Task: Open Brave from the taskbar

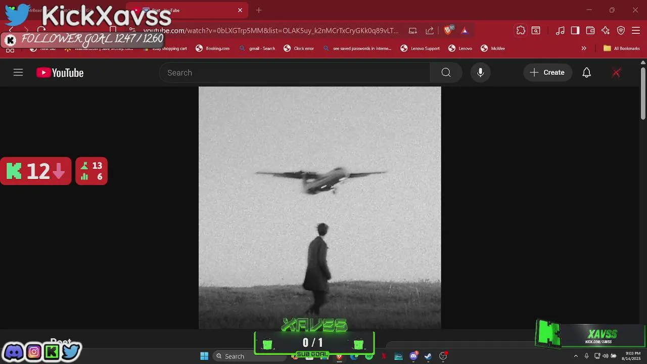Action: point(339,356)
